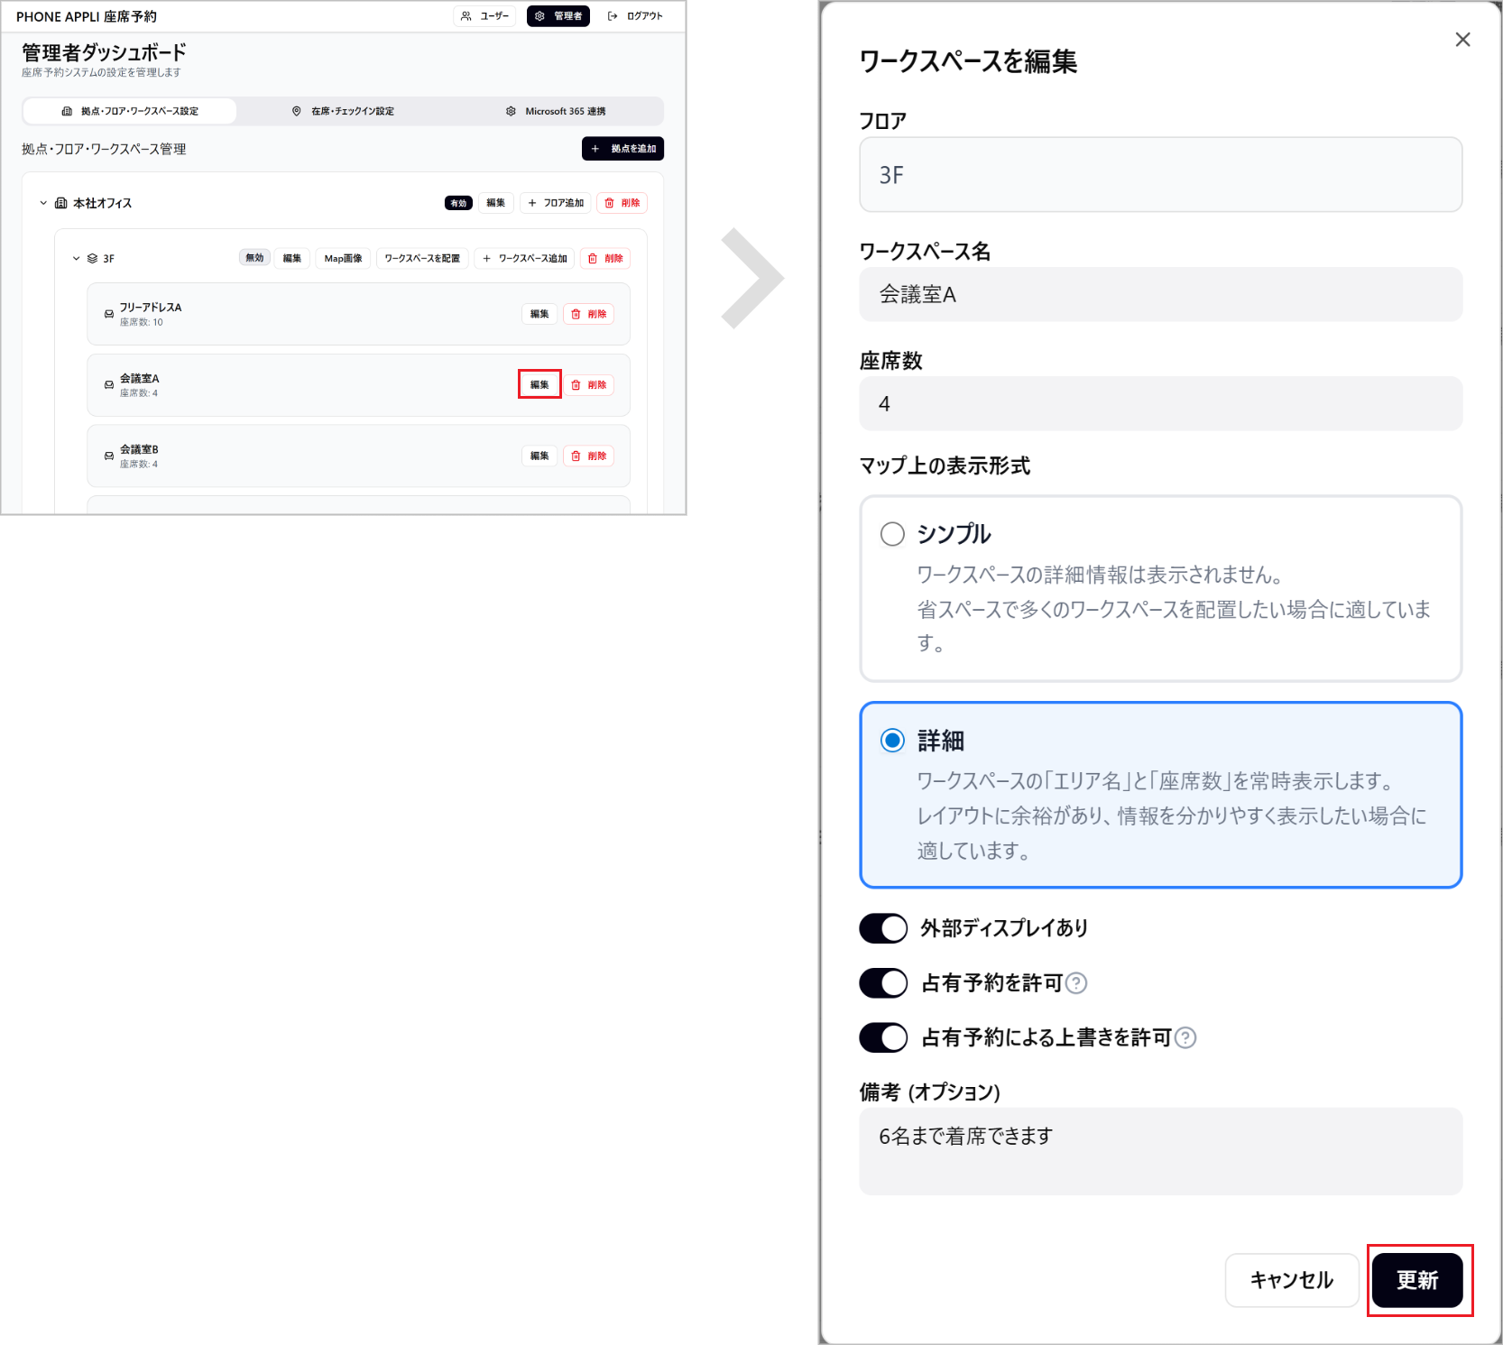The height and width of the screenshot is (1345, 1503).
Task: Click ワークスペース追加 on 3F row
Action: pos(525,259)
